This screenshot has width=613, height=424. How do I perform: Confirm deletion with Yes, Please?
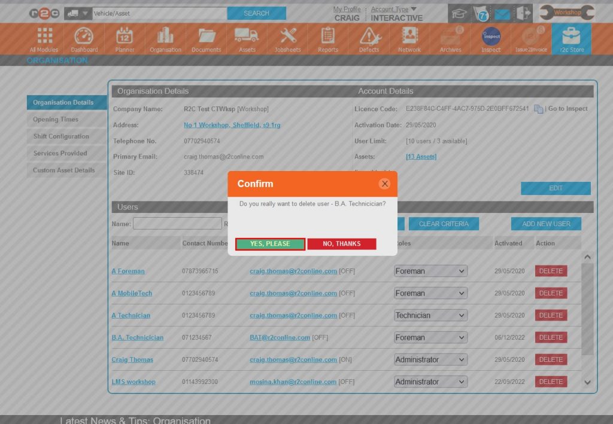point(270,244)
